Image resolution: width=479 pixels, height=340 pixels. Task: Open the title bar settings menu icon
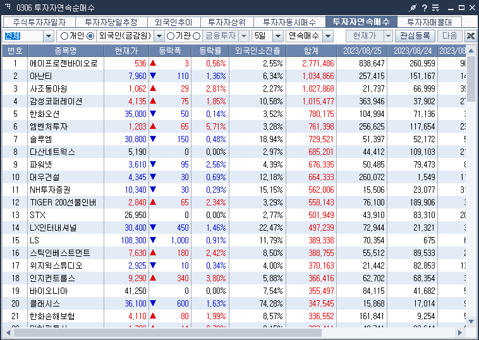(435, 8)
